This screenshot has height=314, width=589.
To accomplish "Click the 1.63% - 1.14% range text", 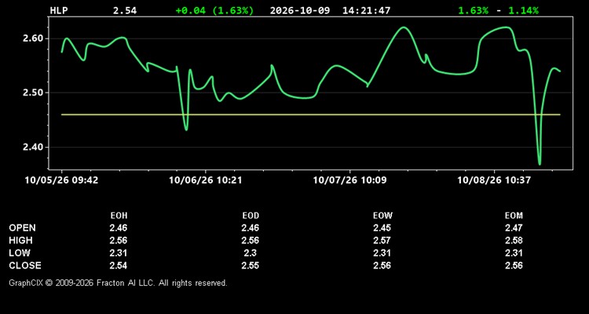I will tap(498, 10).
